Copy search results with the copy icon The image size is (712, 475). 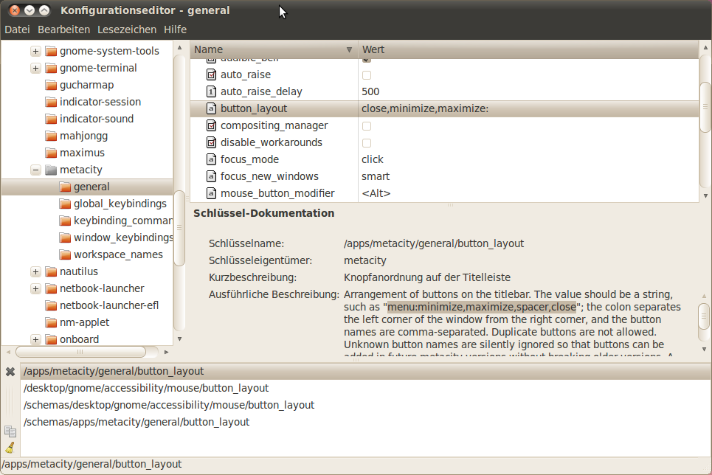(x=10, y=431)
